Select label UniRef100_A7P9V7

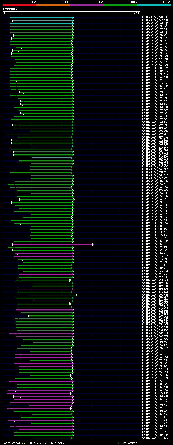tap(155, 146)
